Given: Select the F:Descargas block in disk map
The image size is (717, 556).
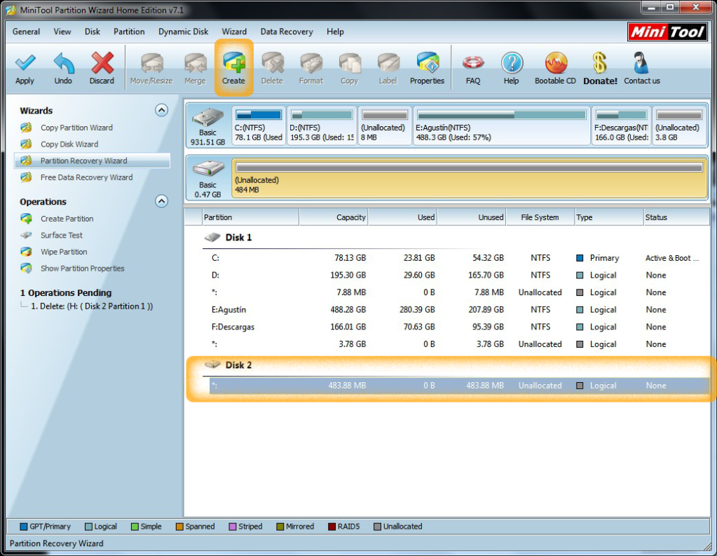Looking at the screenshot, I should click(x=622, y=126).
